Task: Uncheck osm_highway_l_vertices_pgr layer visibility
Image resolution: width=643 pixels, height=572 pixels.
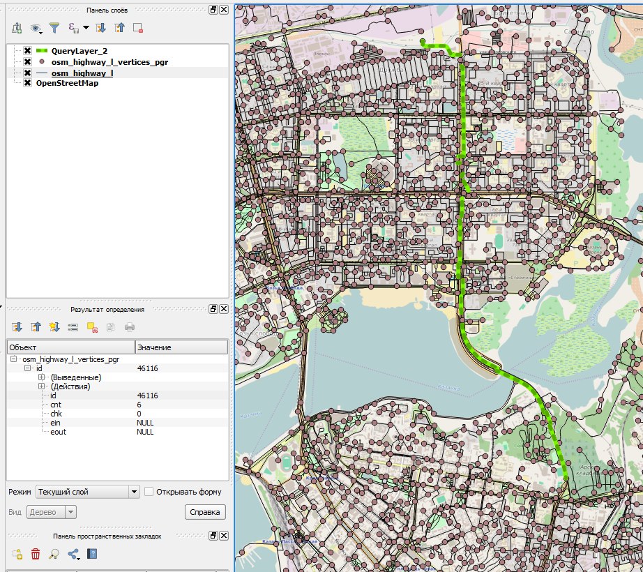Action: pyautogui.click(x=27, y=62)
